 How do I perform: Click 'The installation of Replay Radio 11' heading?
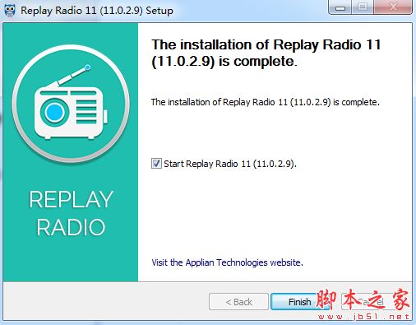266,53
